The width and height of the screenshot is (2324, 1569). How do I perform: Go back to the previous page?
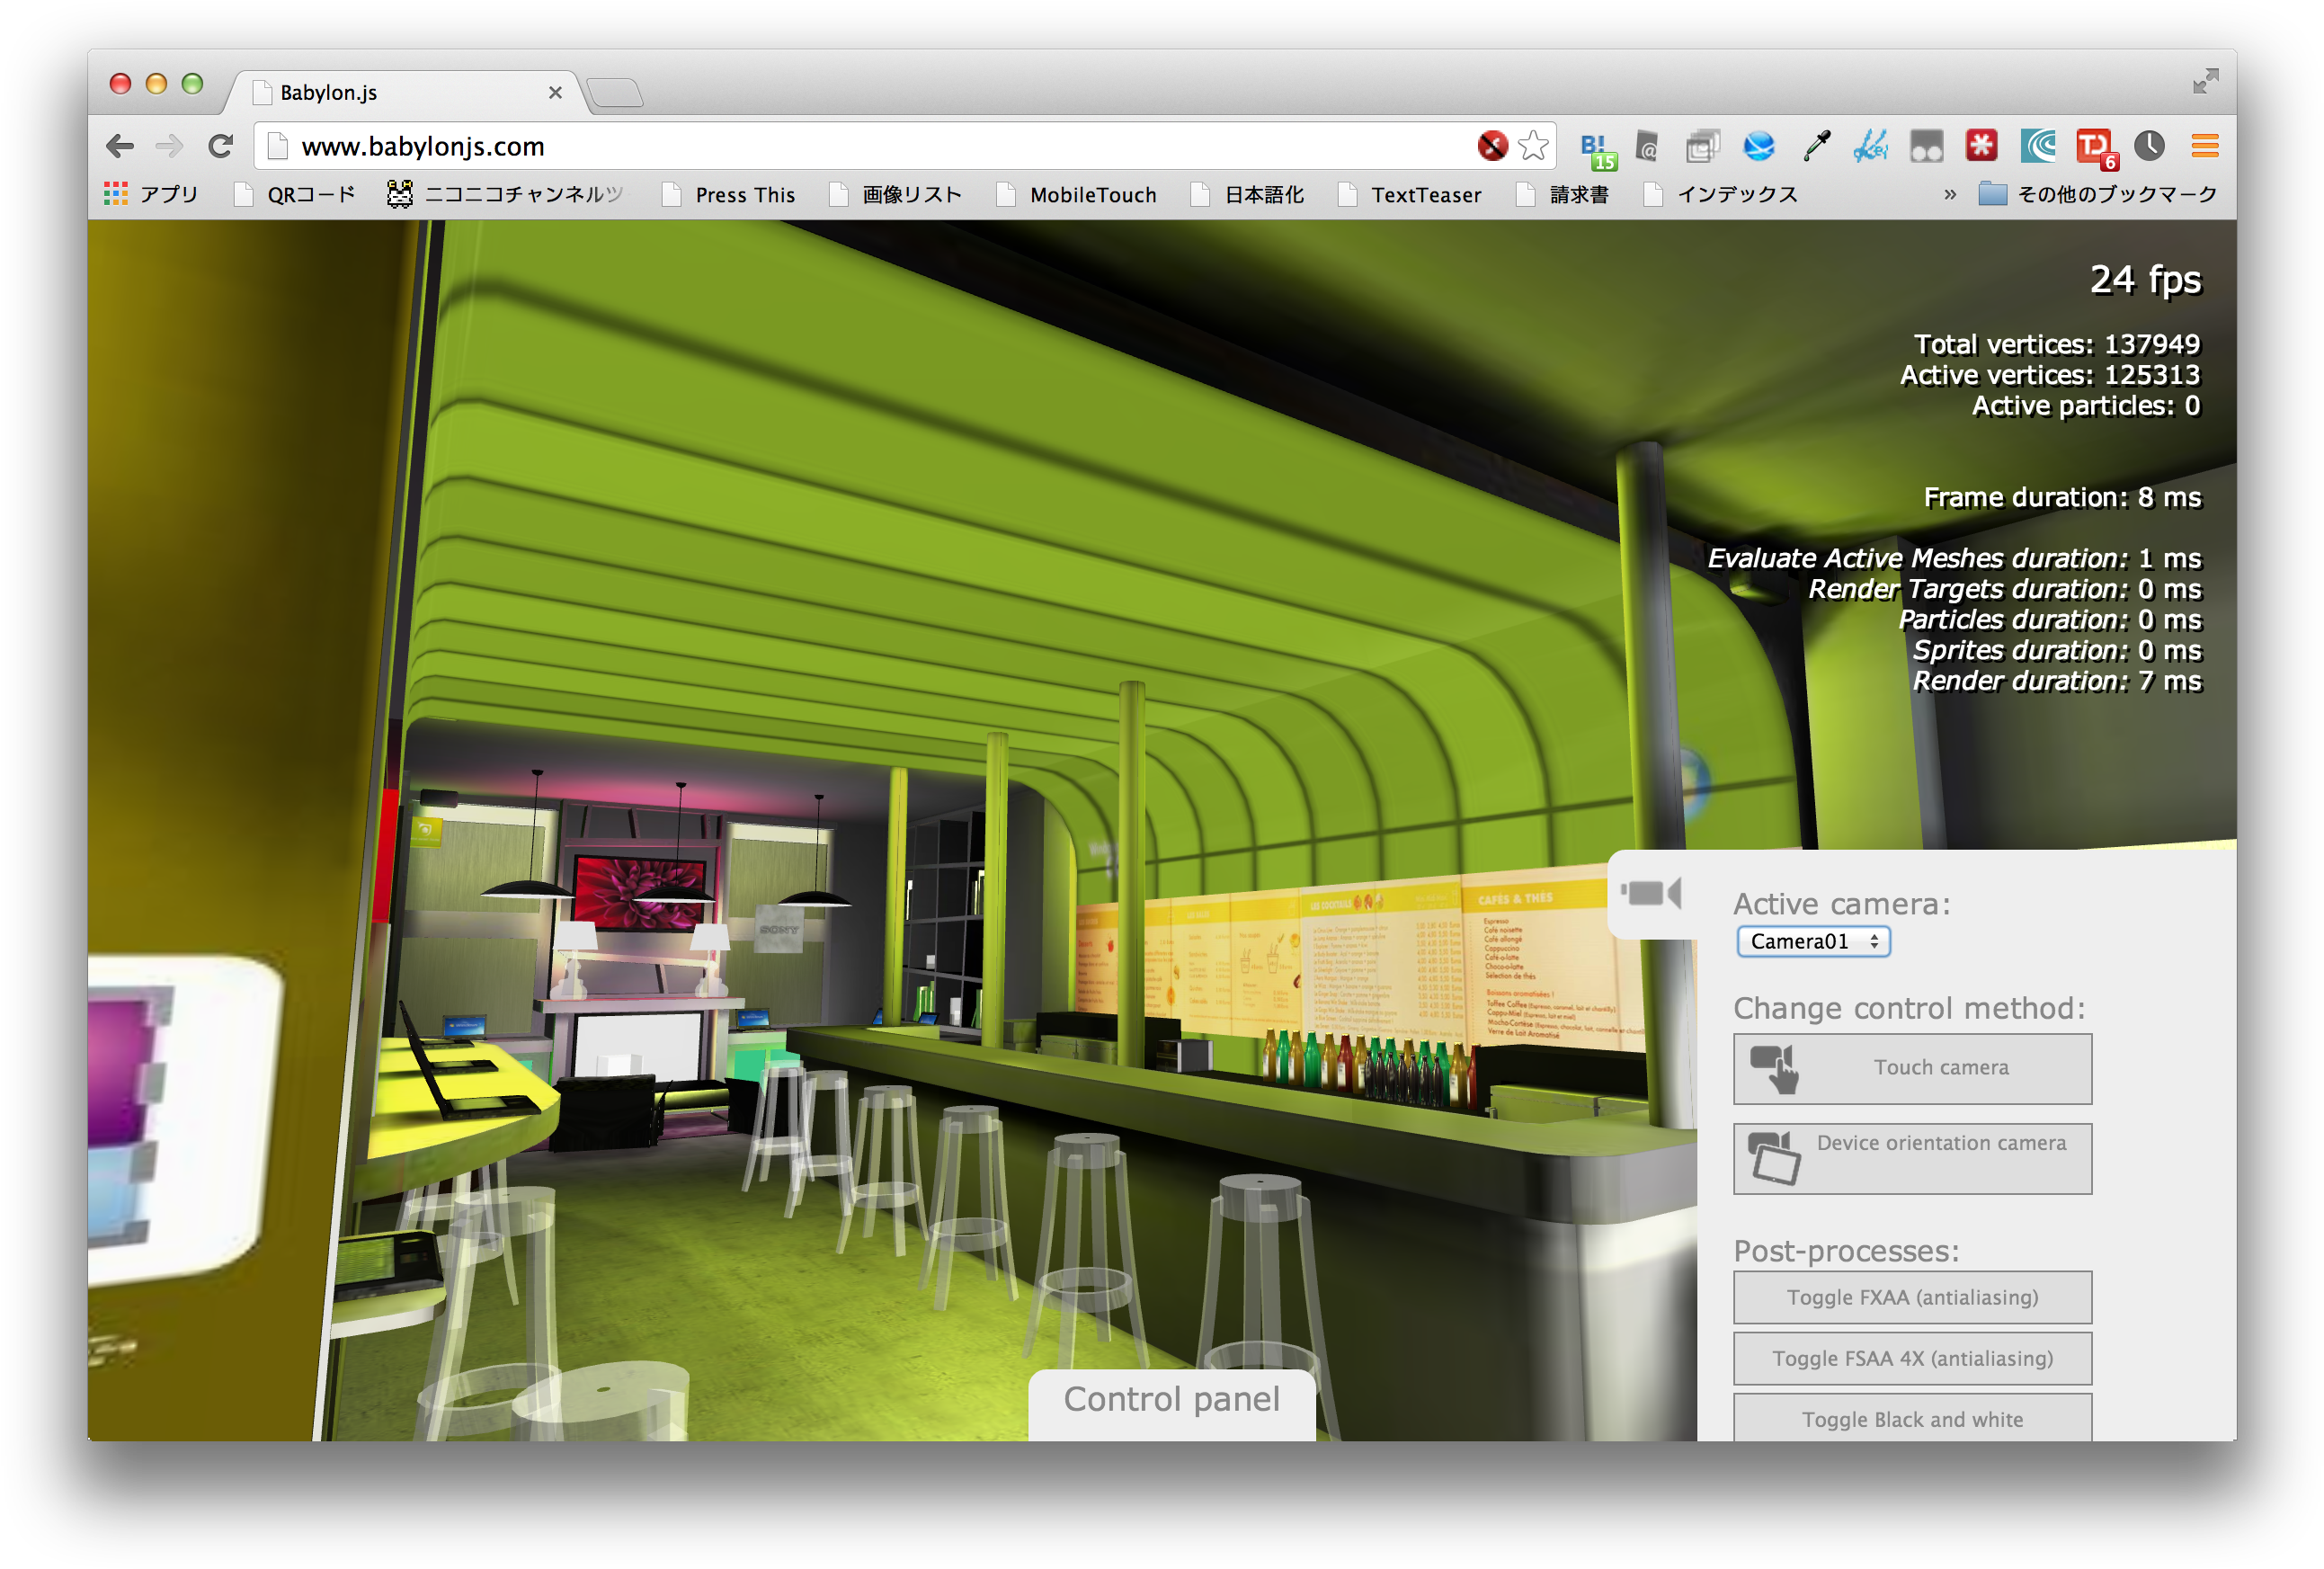coord(120,147)
